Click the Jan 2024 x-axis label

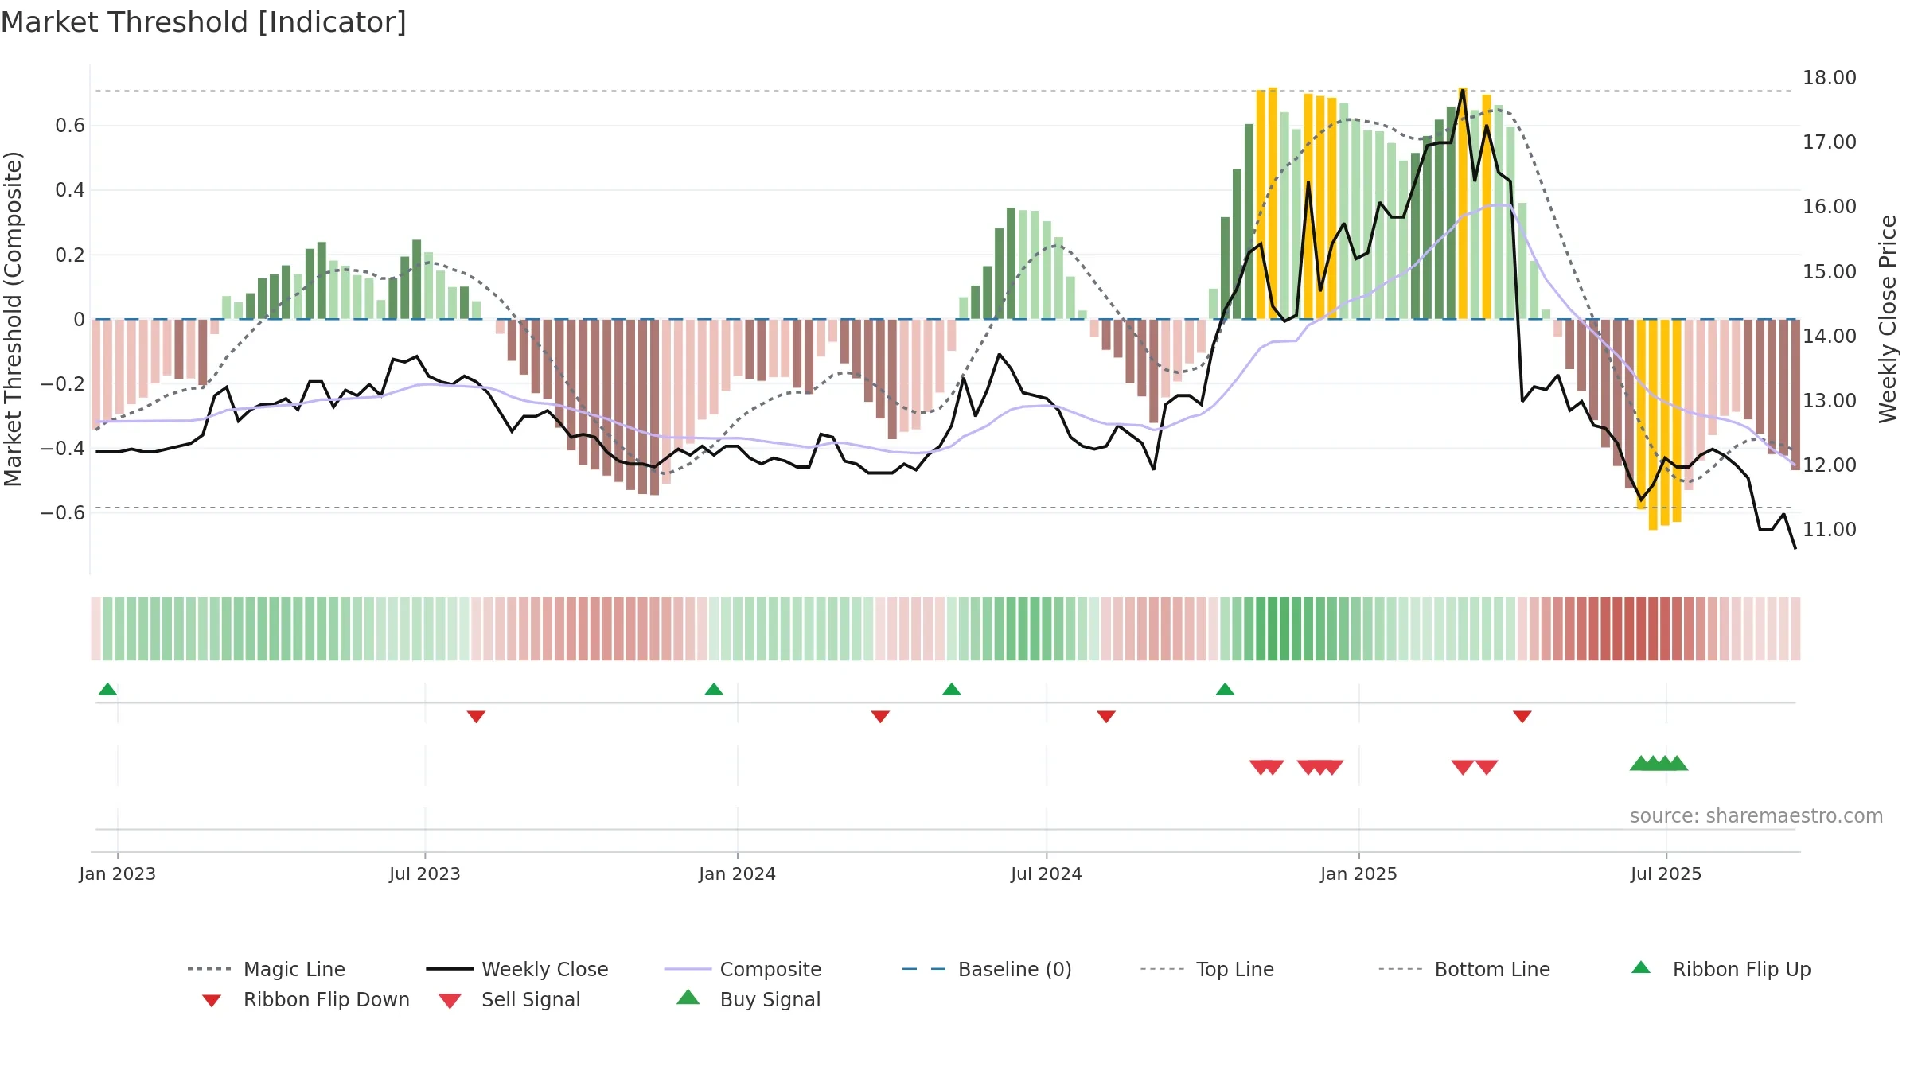[738, 874]
